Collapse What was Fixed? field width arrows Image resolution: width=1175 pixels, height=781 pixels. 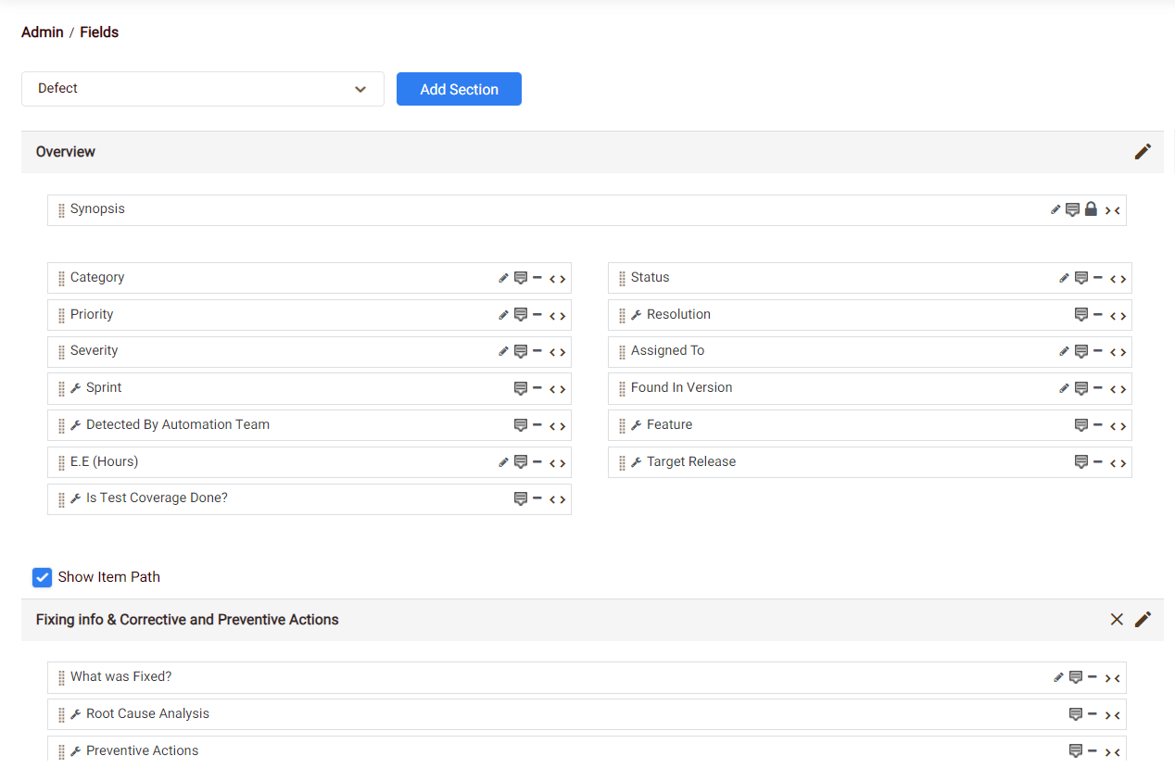pos(1113,677)
